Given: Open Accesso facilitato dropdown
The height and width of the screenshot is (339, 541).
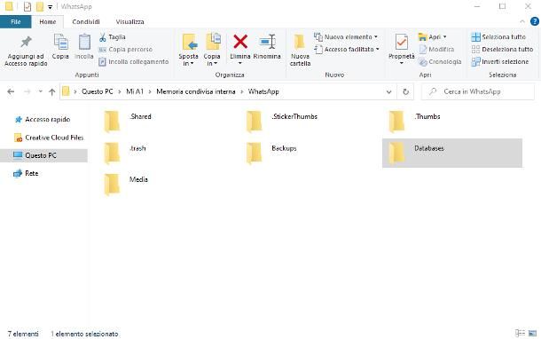Looking at the screenshot, I should click(x=347, y=50).
